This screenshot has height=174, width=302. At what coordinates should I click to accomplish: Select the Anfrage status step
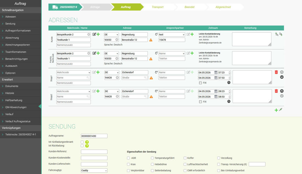[95, 7]
